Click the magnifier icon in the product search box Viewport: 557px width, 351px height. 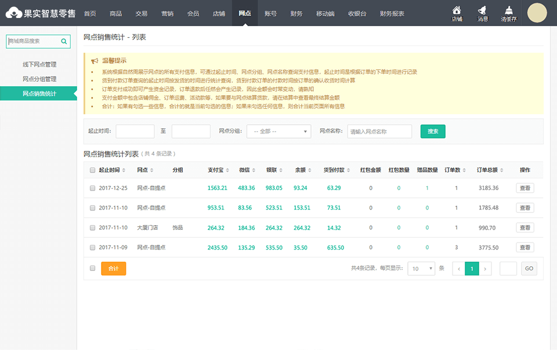point(64,41)
